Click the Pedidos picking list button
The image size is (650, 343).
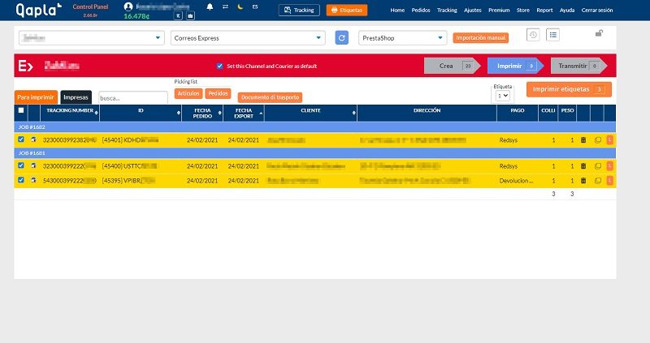pyautogui.click(x=218, y=93)
